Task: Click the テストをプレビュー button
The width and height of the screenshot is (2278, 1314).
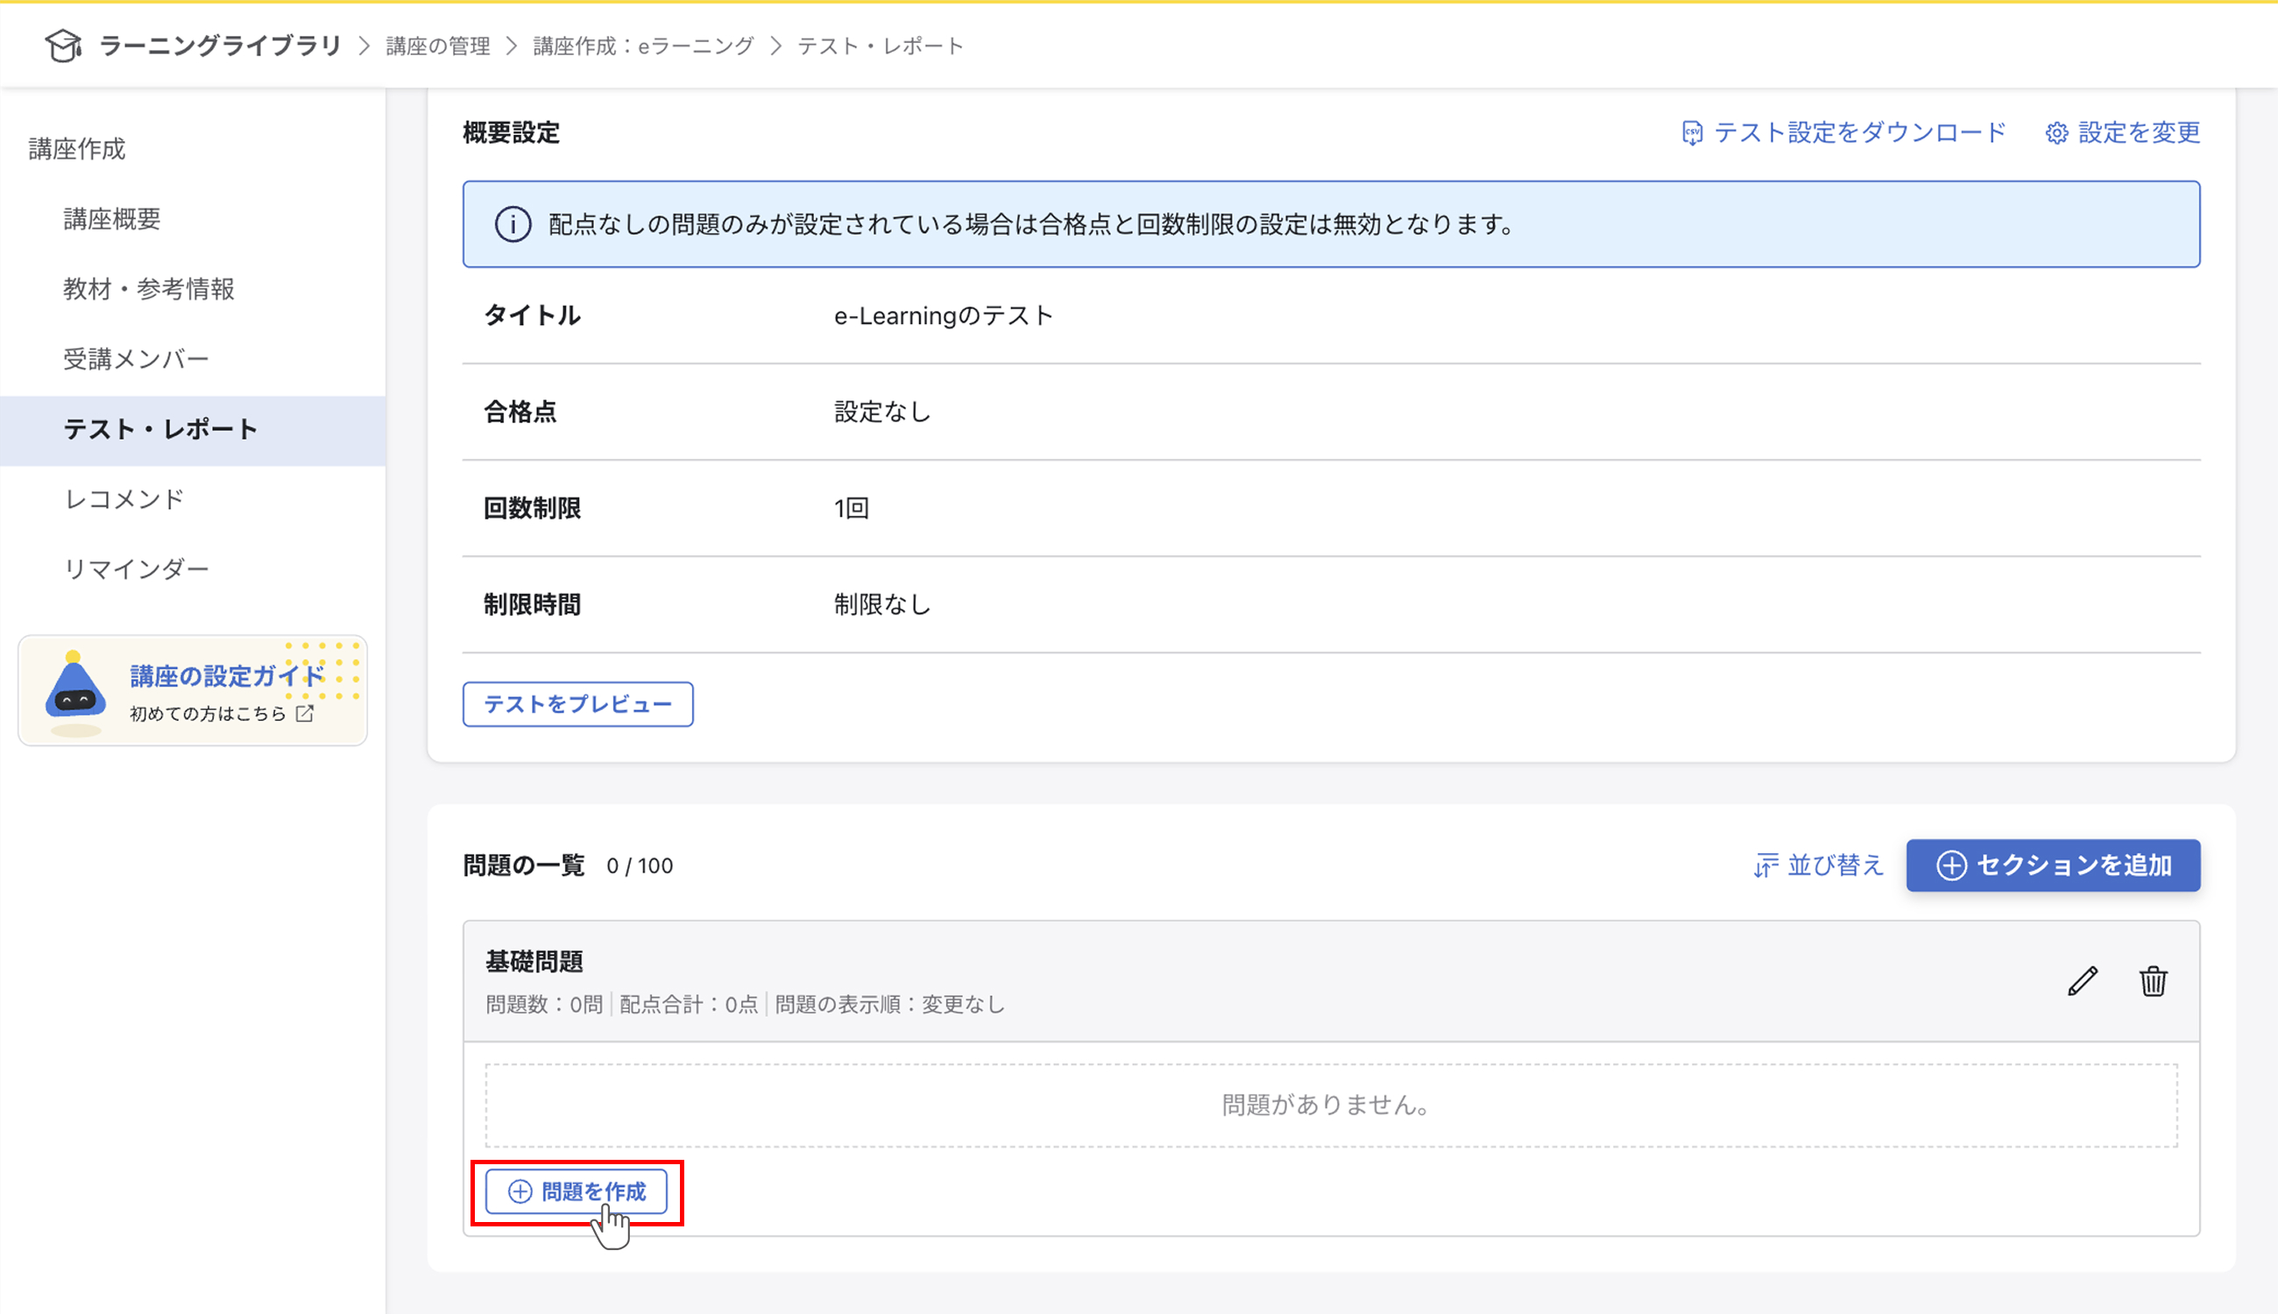Action: (x=577, y=704)
